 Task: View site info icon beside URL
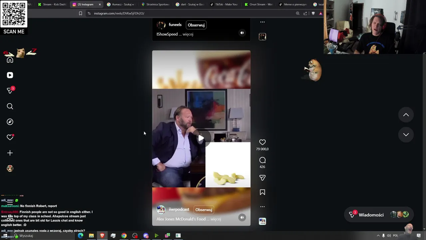89,13
